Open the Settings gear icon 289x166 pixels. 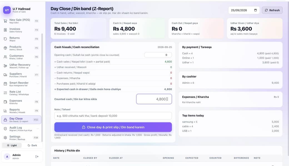coord(5,138)
